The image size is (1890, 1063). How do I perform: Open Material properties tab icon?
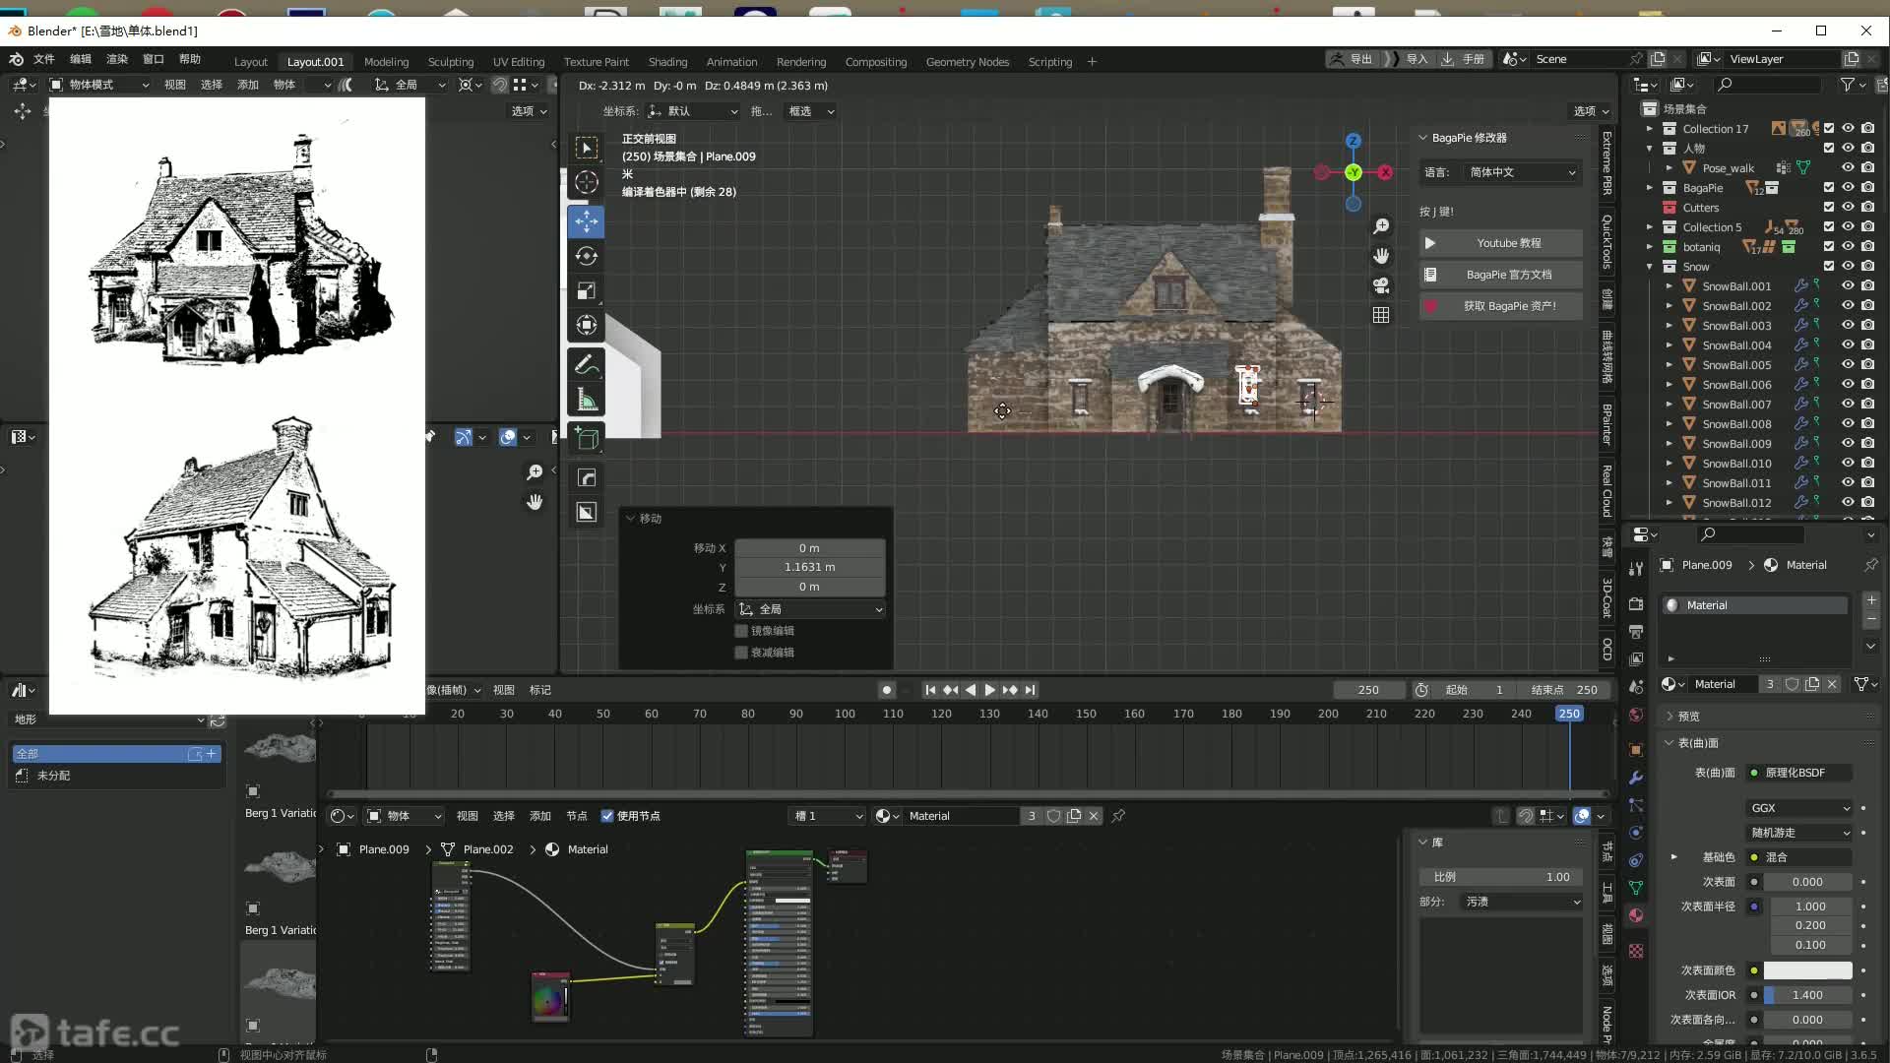1636,915
